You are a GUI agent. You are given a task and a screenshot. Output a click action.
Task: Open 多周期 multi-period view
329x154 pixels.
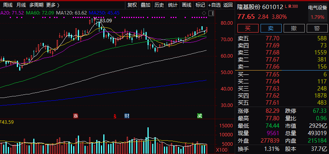tap(36, 5)
